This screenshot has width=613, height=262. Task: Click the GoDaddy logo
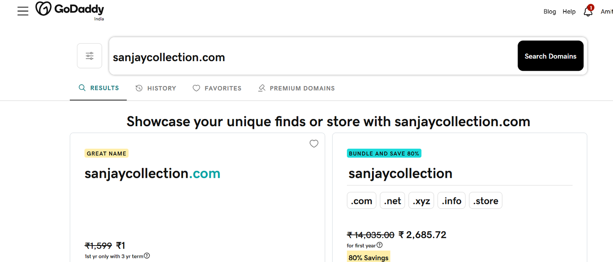[70, 11]
